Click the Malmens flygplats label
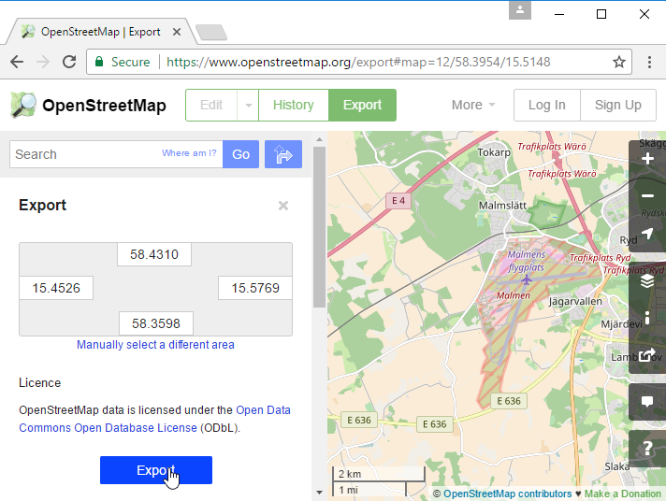This screenshot has height=501, width=666. [x=527, y=261]
